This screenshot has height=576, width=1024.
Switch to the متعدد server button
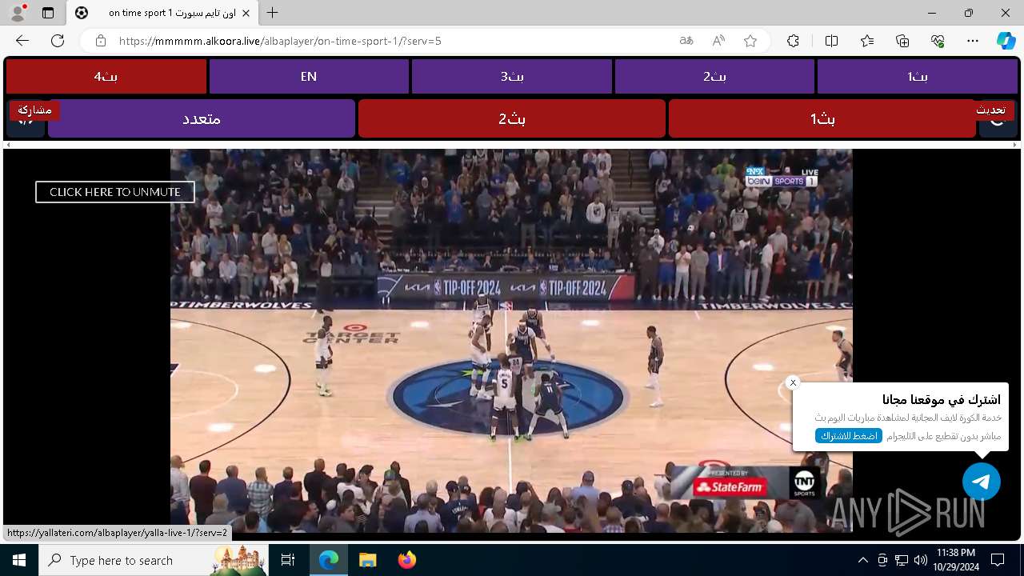(x=202, y=118)
